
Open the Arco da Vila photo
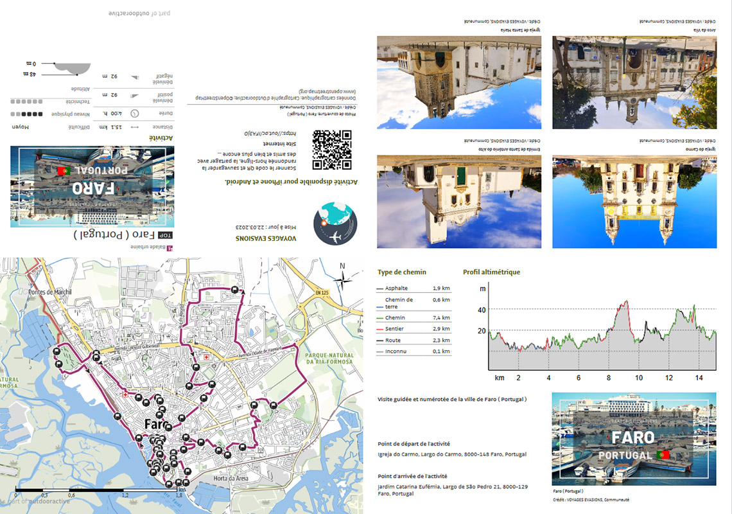634,82
